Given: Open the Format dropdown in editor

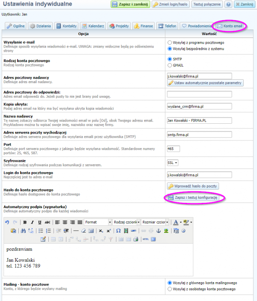Looking at the screenshot, I should (x=98, y=222).
